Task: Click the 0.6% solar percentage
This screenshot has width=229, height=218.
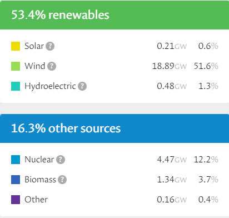Action: click(x=208, y=46)
